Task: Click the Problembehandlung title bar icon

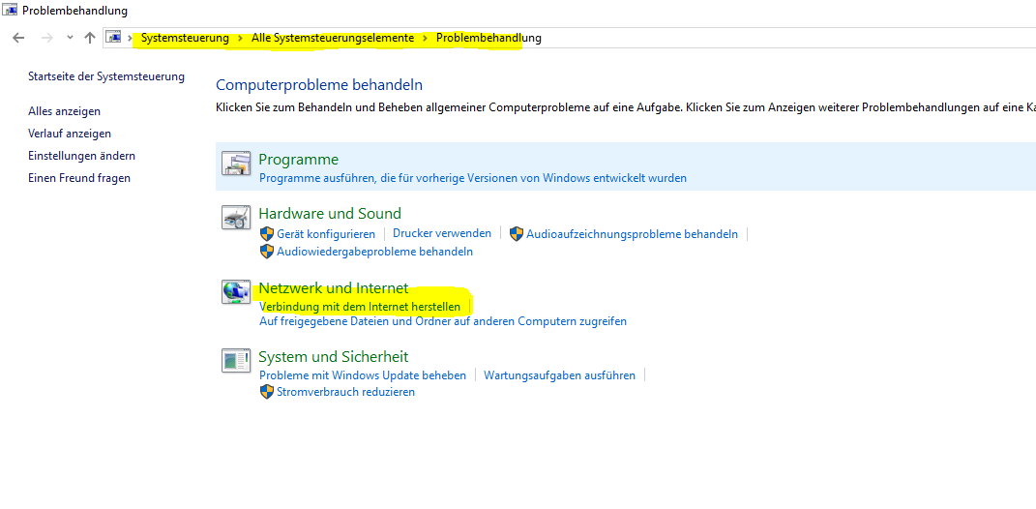Action: pos(11,11)
